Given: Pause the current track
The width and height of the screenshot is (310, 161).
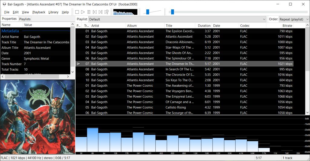Looking at the screenshot, I should [x=89, y=12].
